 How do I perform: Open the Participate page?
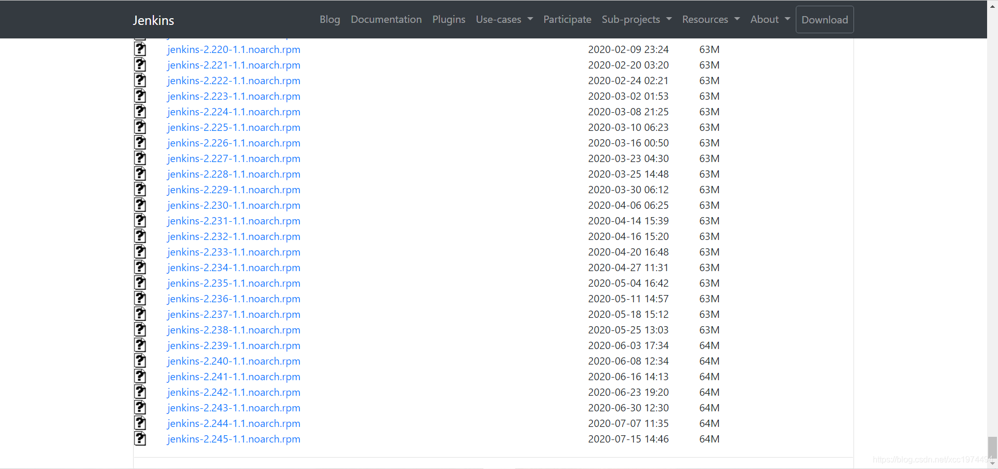[567, 19]
